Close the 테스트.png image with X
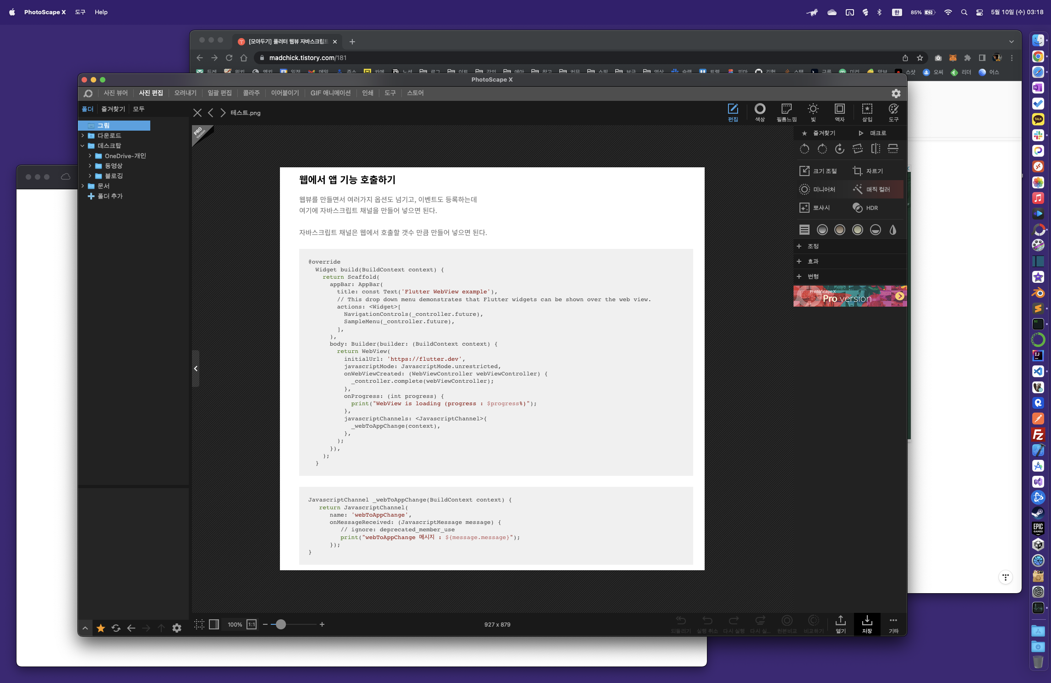 tap(197, 113)
